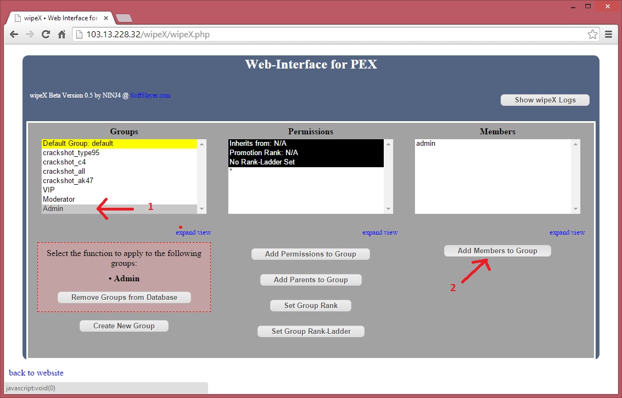
Task: Select 'Promotion Rank: N/A' entry
Action: 306,153
